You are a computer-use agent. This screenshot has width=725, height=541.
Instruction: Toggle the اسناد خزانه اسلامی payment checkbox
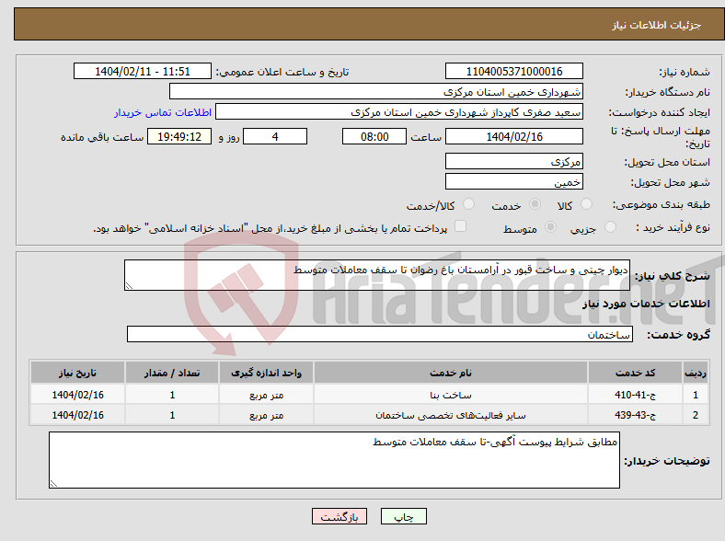click(460, 226)
